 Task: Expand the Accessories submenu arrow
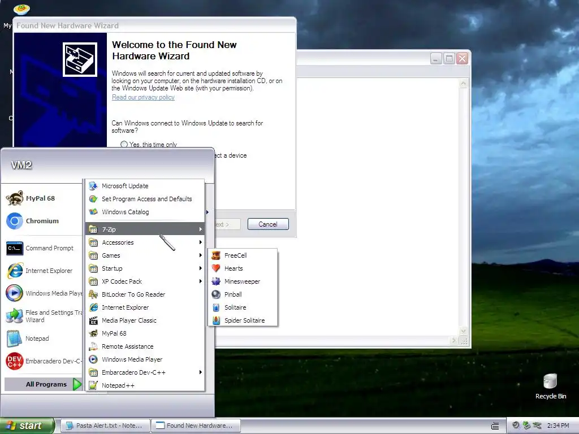click(201, 242)
